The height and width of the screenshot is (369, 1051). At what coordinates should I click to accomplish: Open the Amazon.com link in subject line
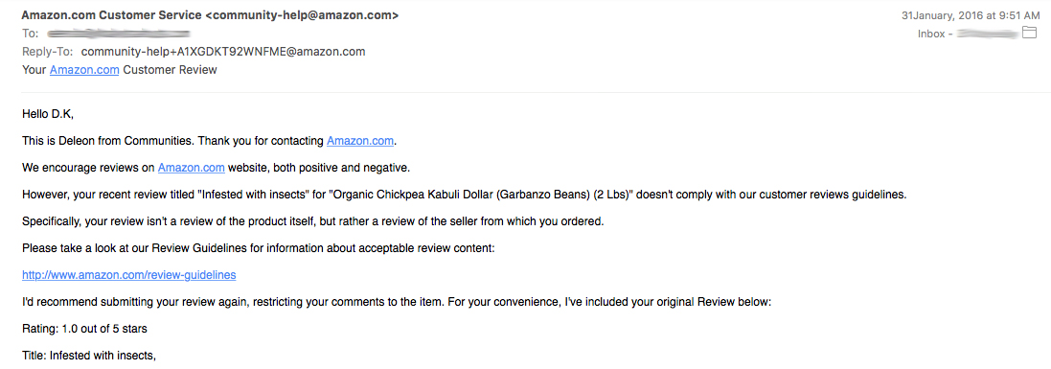pyautogui.click(x=84, y=70)
